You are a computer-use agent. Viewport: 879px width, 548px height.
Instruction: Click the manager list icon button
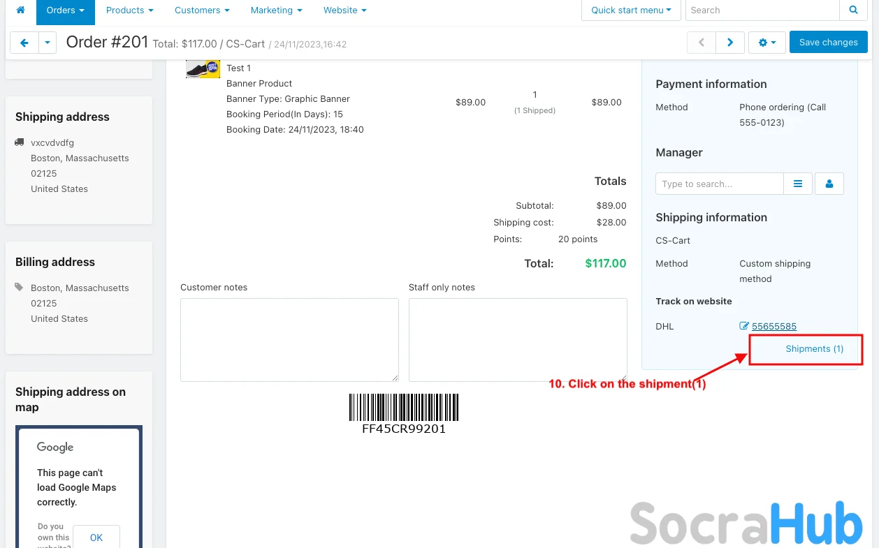(798, 184)
